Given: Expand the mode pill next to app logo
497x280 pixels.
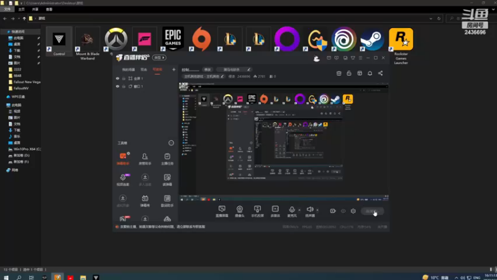Looking at the screenshot, I should 159,57.
